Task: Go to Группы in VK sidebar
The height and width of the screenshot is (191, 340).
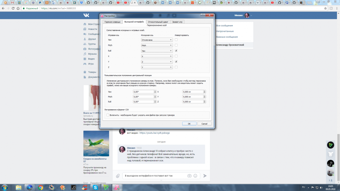Action: tap(92, 44)
